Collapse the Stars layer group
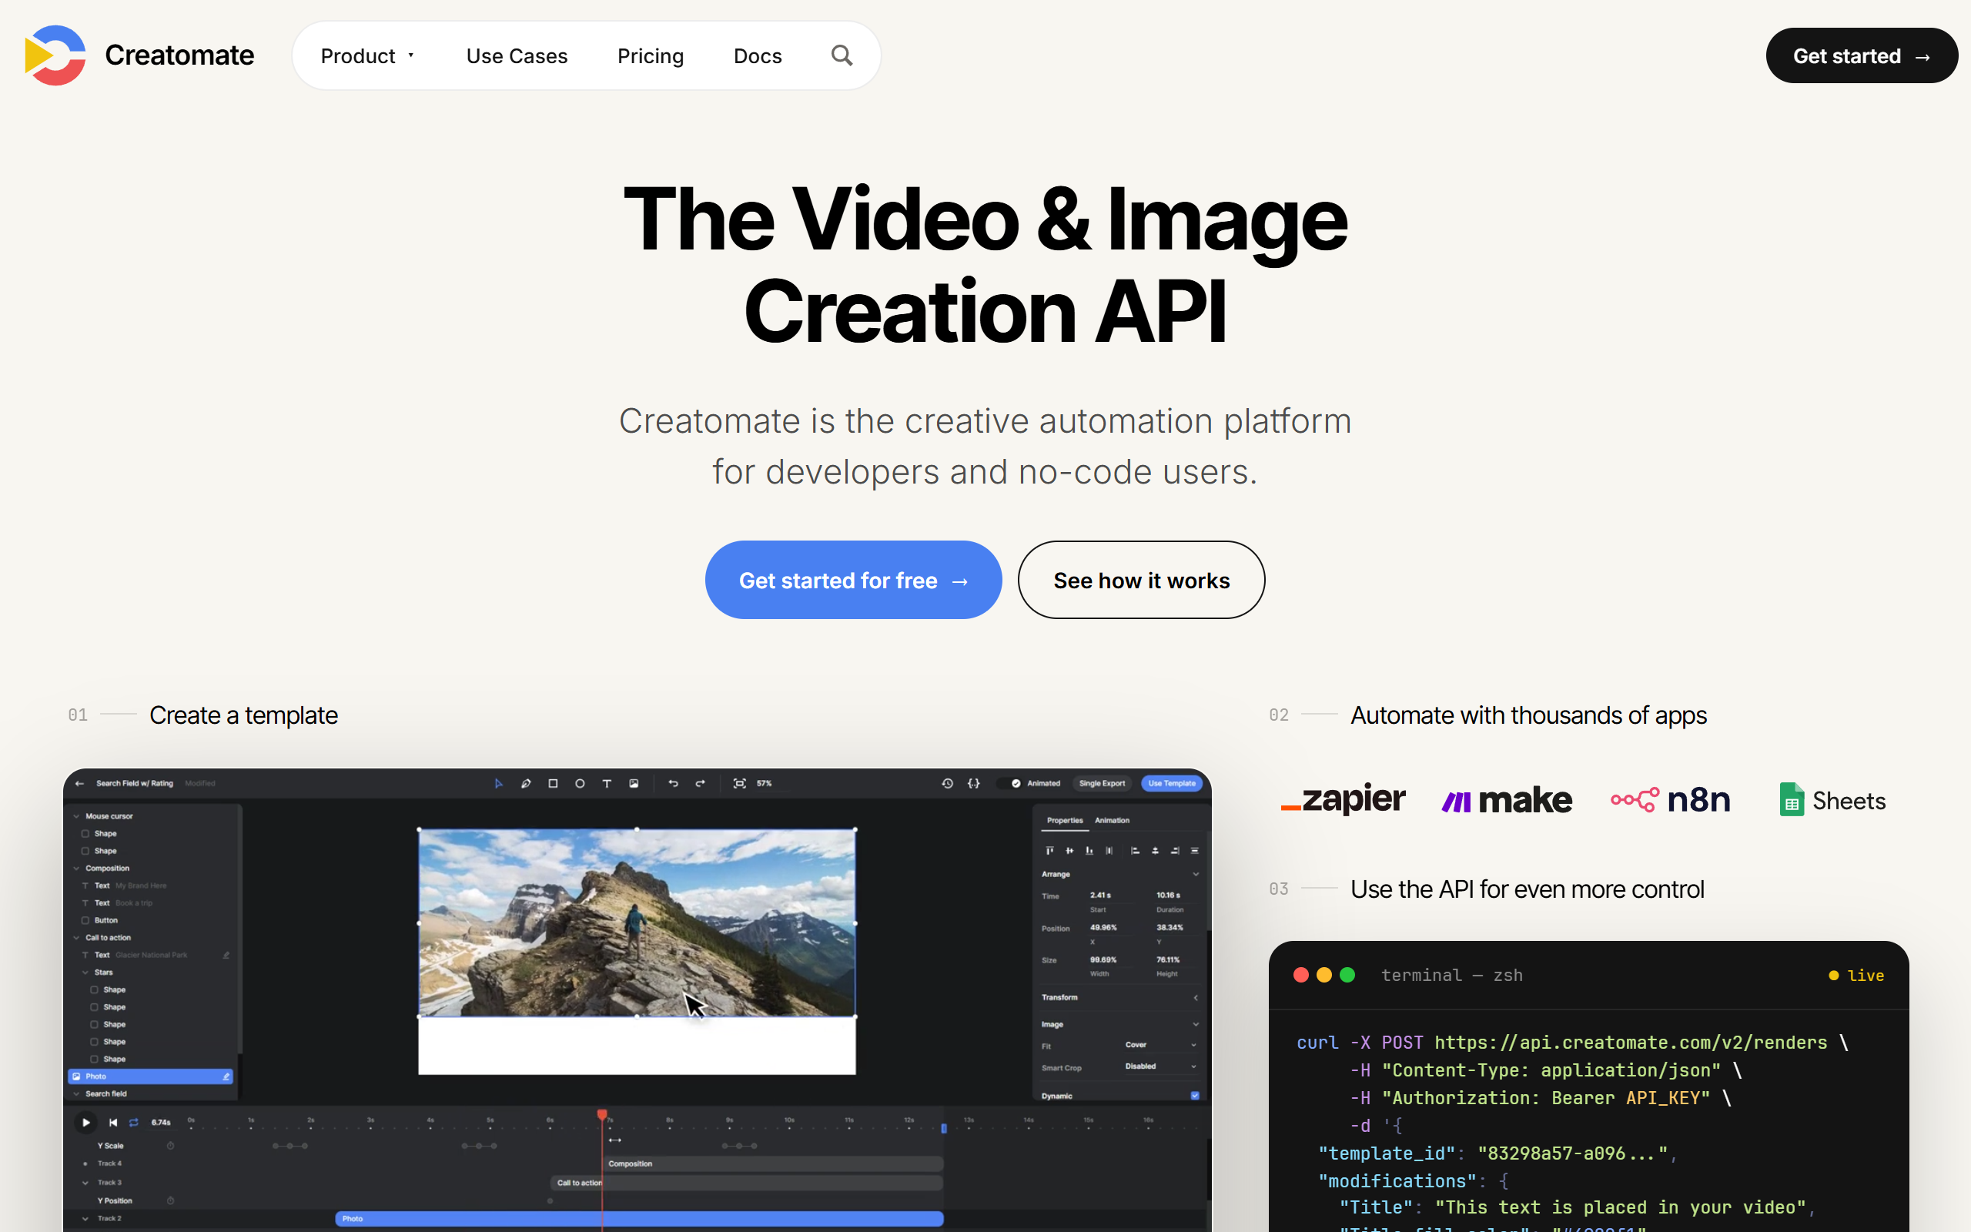The width and height of the screenshot is (1971, 1232). (x=85, y=972)
